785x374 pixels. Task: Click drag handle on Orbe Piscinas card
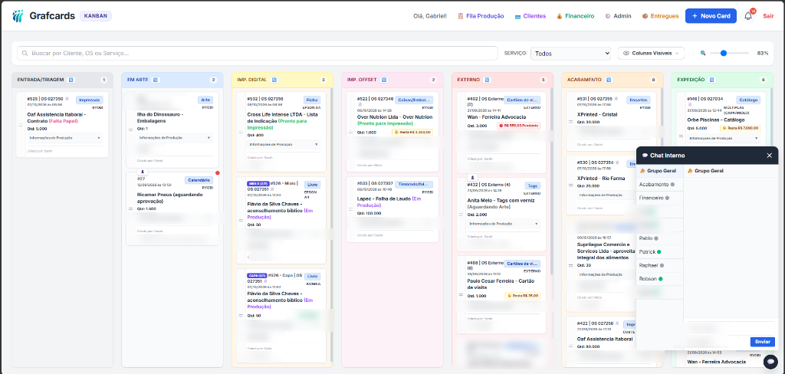[681, 136]
